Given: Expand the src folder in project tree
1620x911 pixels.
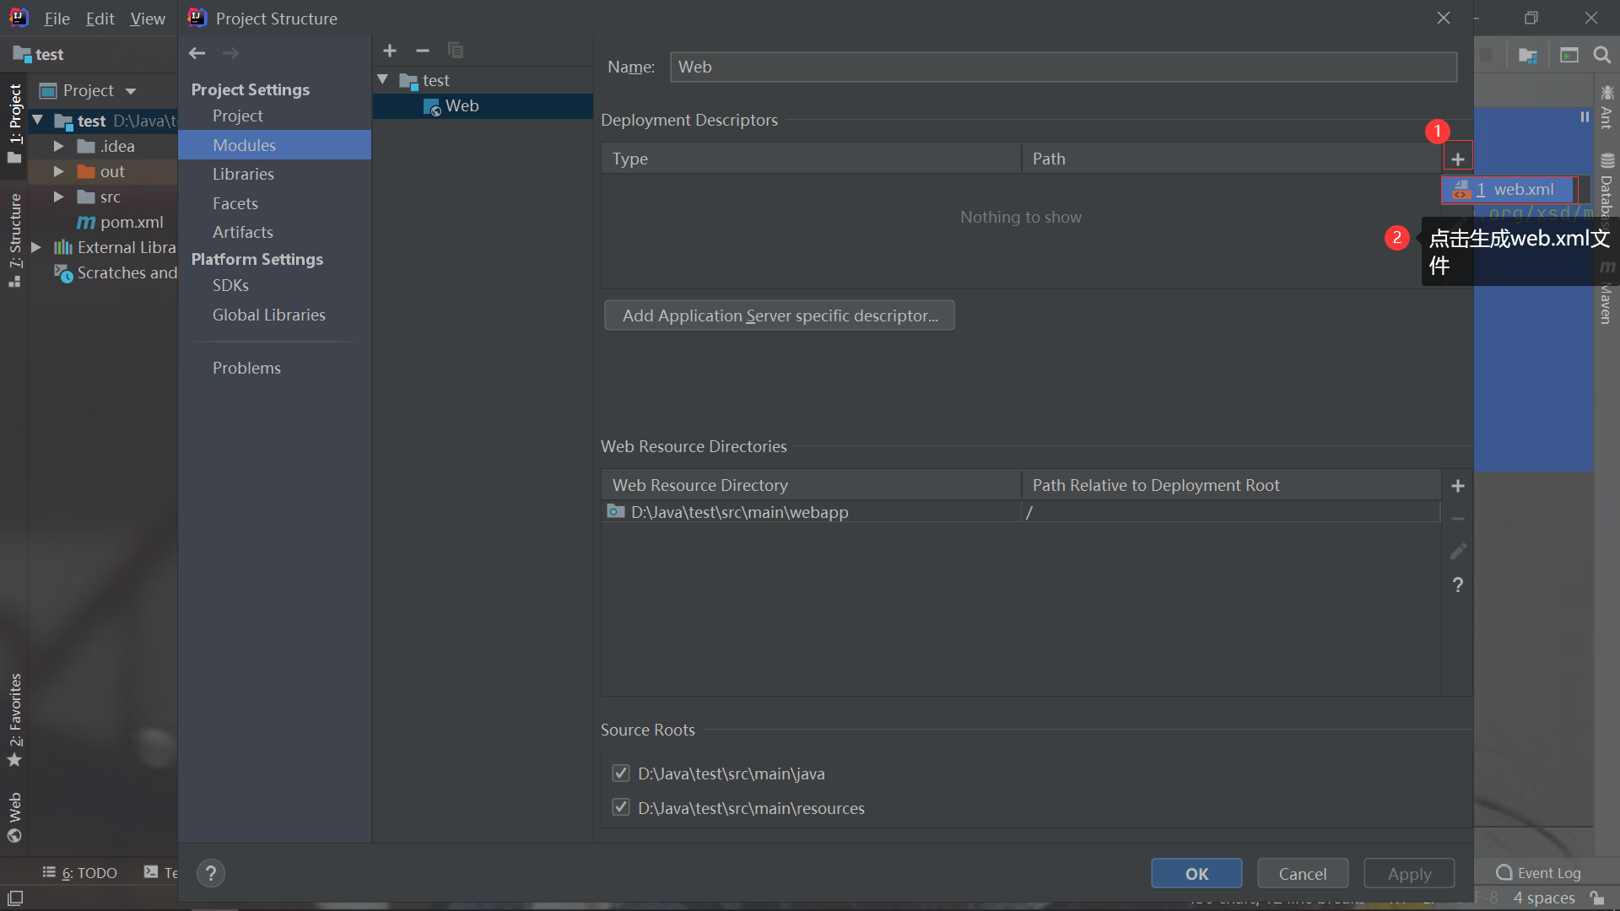Looking at the screenshot, I should [x=59, y=197].
